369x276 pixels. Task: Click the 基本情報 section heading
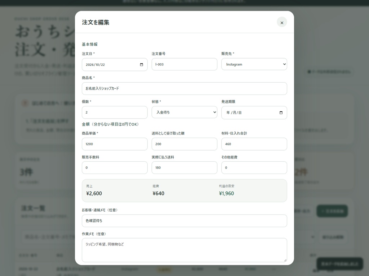click(x=90, y=44)
